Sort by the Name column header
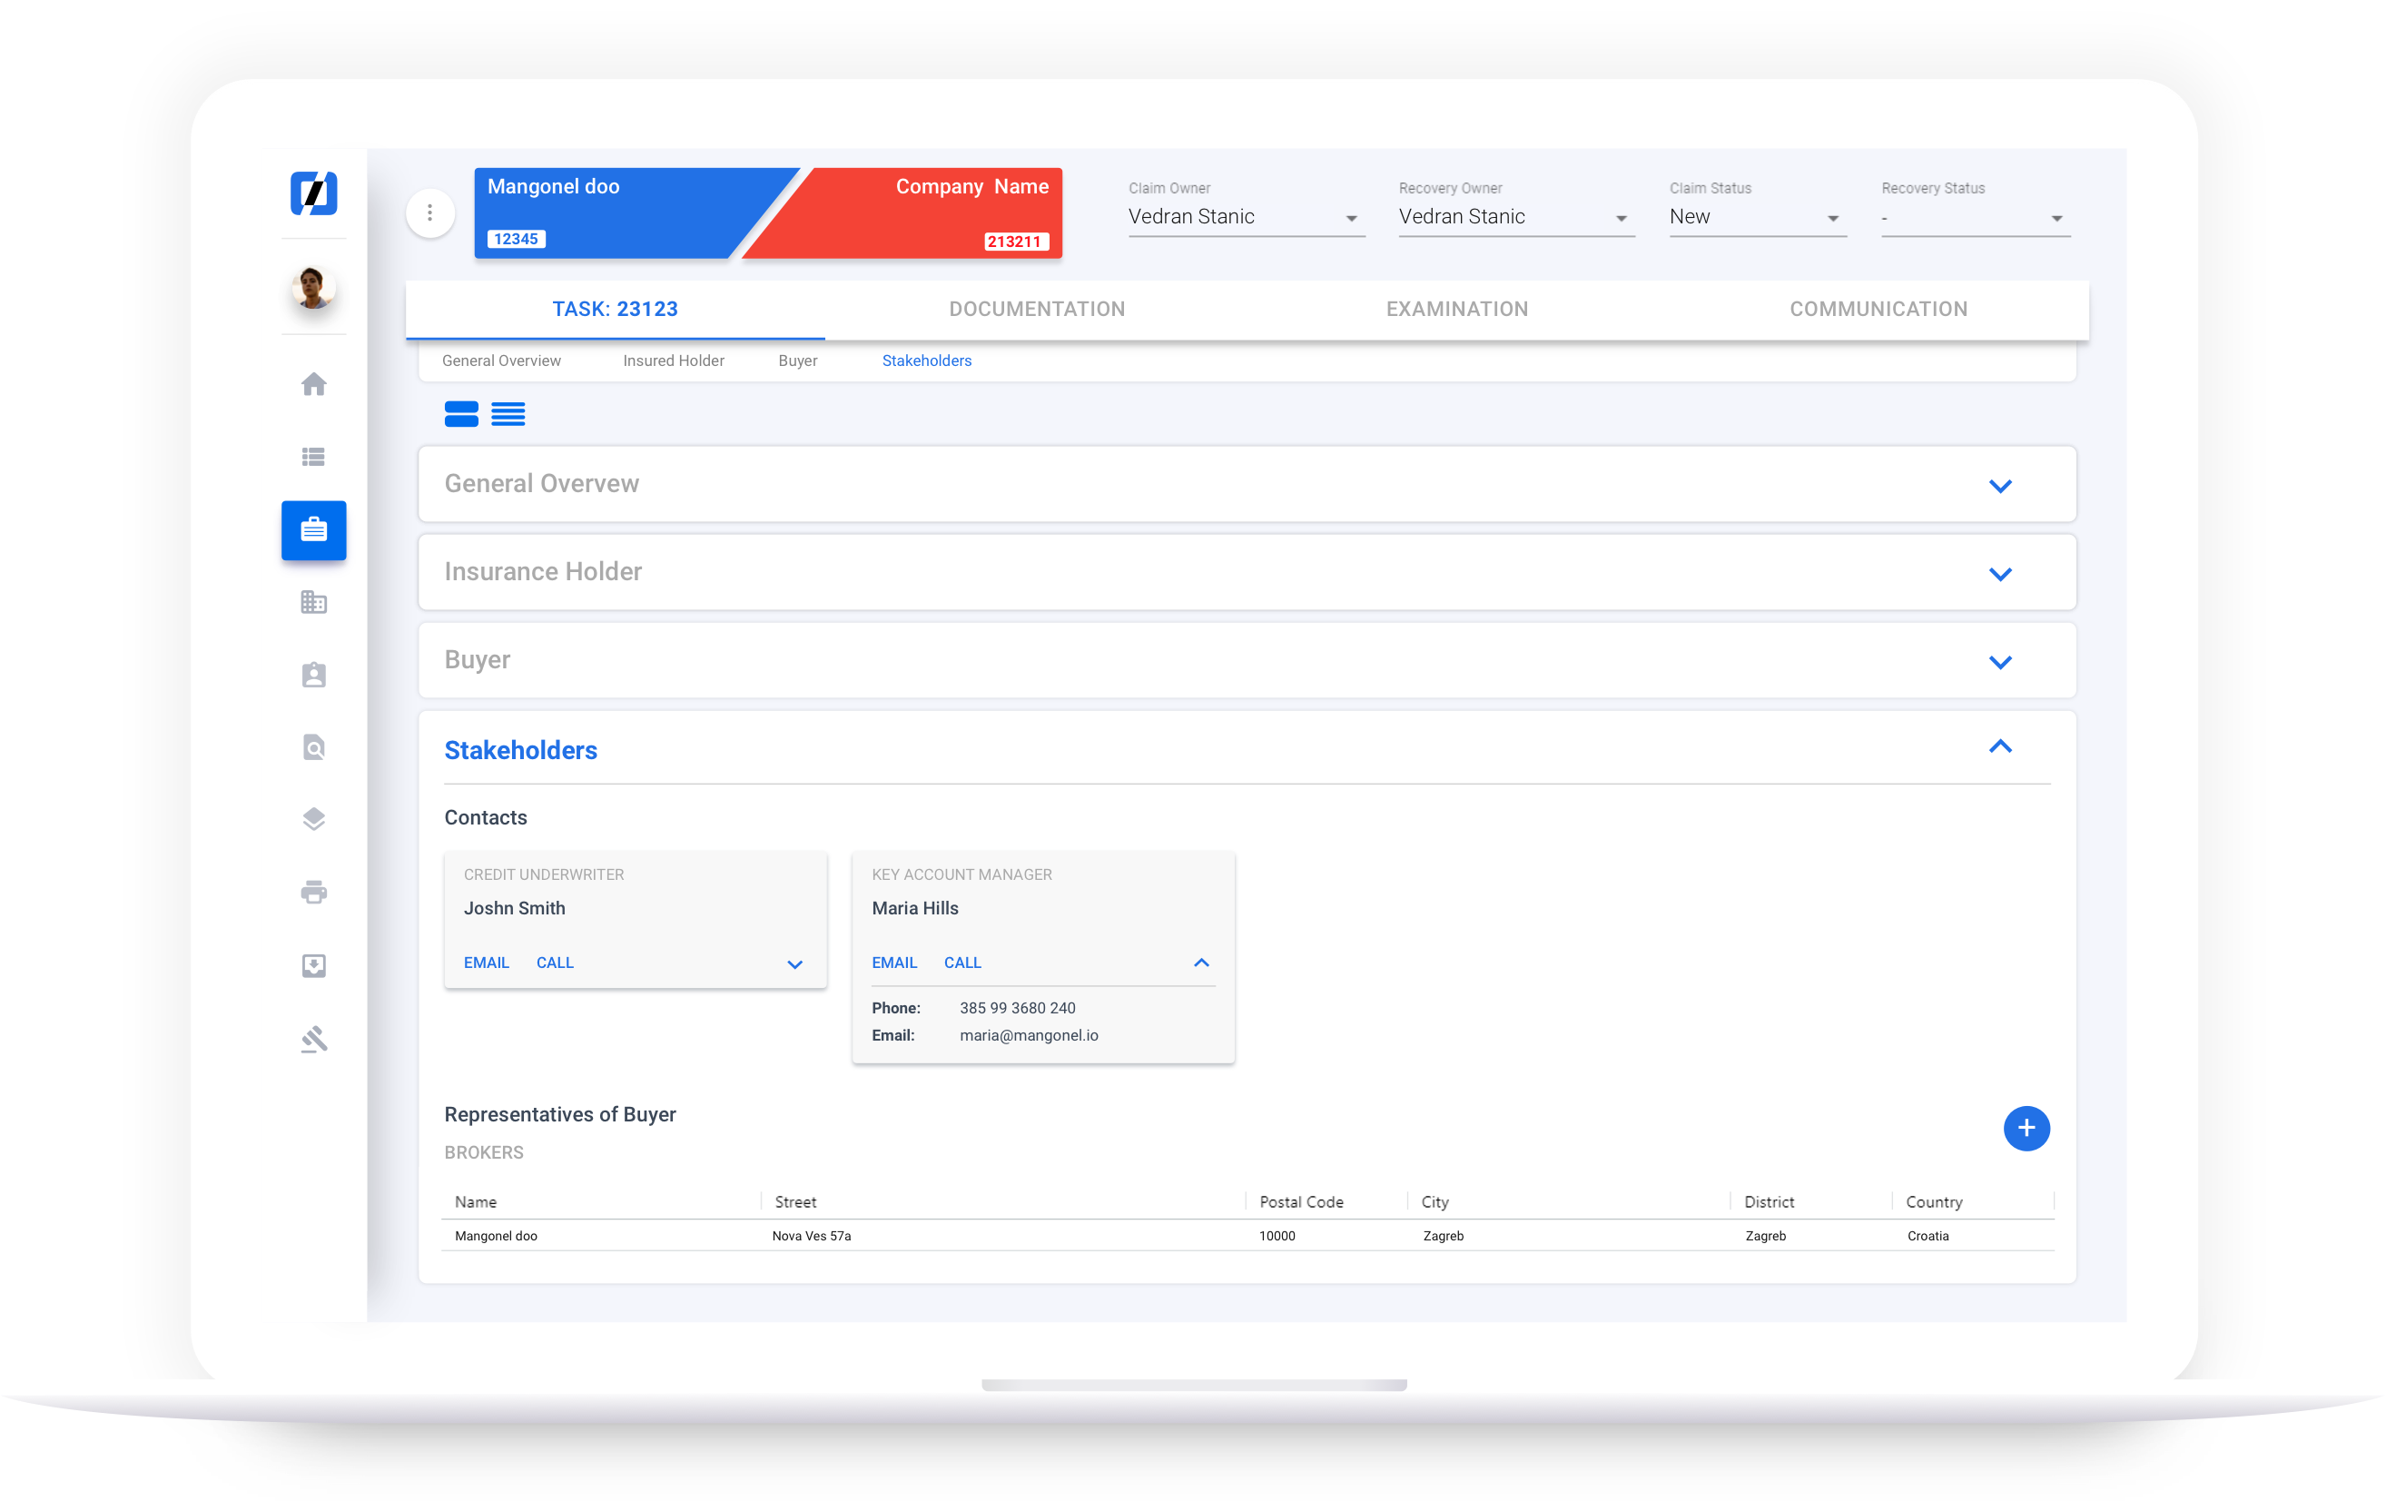The height and width of the screenshot is (1501, 2386). (476, 1201)
